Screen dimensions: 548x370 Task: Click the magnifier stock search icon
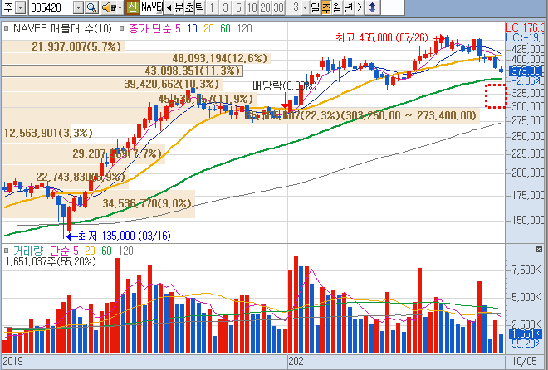pos(91,7)
